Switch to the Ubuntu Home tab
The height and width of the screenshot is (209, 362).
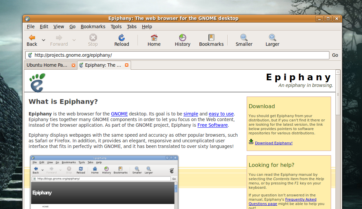pyautogui.click(x=47, y=65)
